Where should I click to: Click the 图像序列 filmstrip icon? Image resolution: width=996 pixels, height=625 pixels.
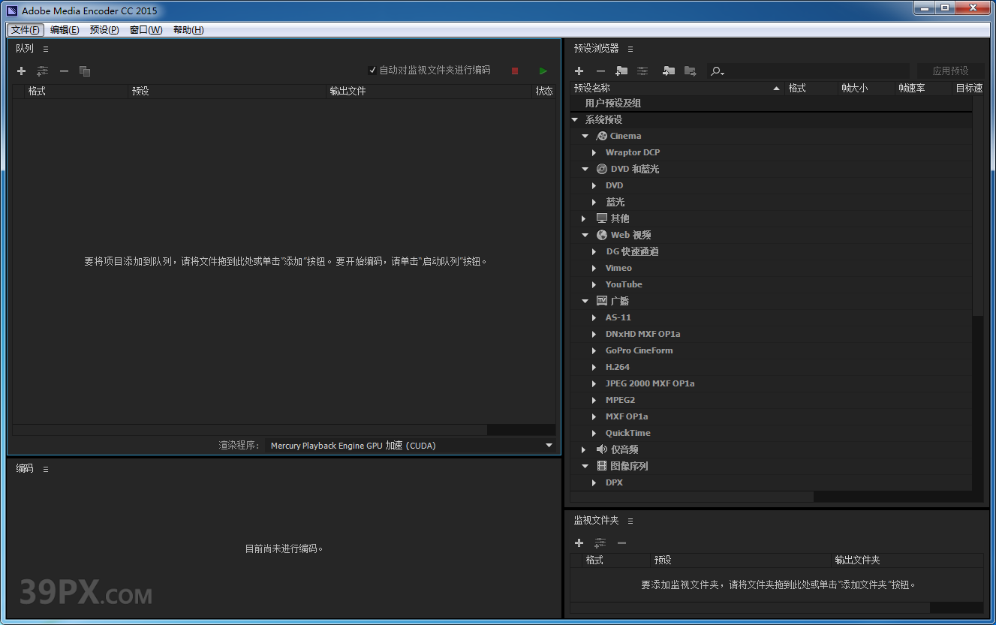(x=602, y=466)
